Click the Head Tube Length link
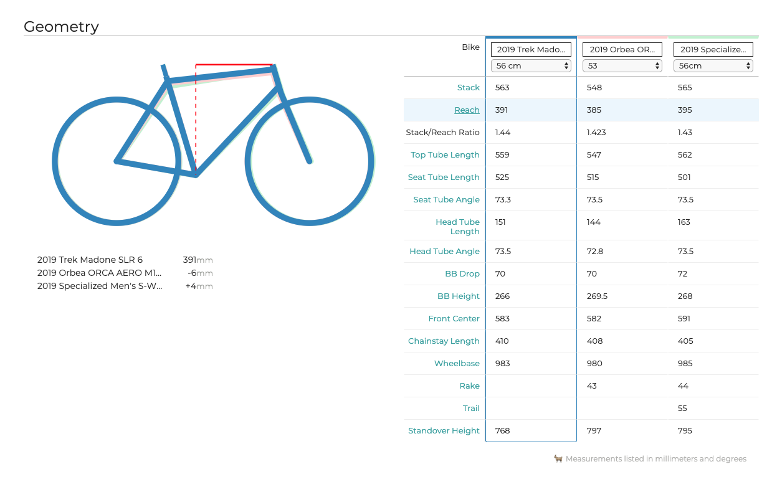 tap(458, 226)
